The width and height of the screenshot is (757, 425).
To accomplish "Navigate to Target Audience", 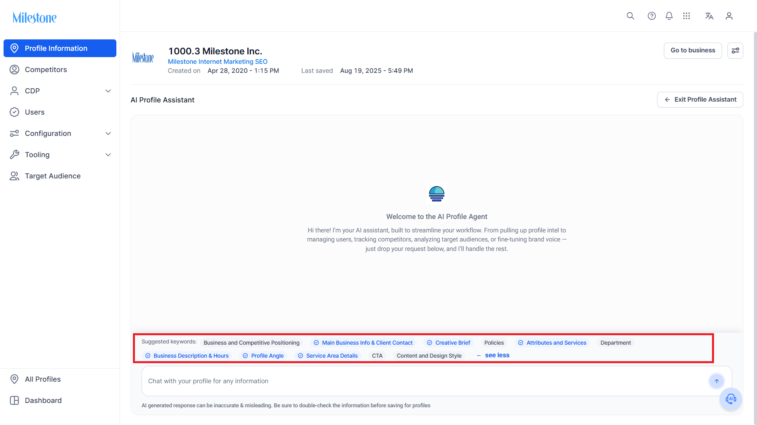I will click(60, 176).
